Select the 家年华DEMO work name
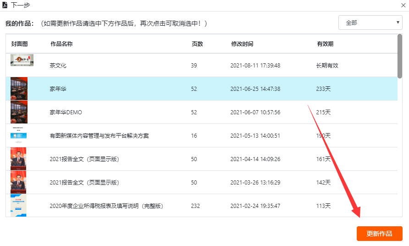The image size is (409, 246). click(66, 112)
